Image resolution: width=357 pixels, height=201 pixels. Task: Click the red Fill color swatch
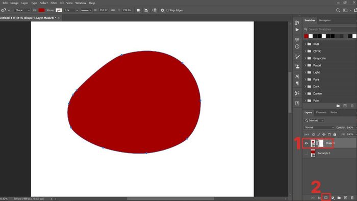[x=41, y=10]
